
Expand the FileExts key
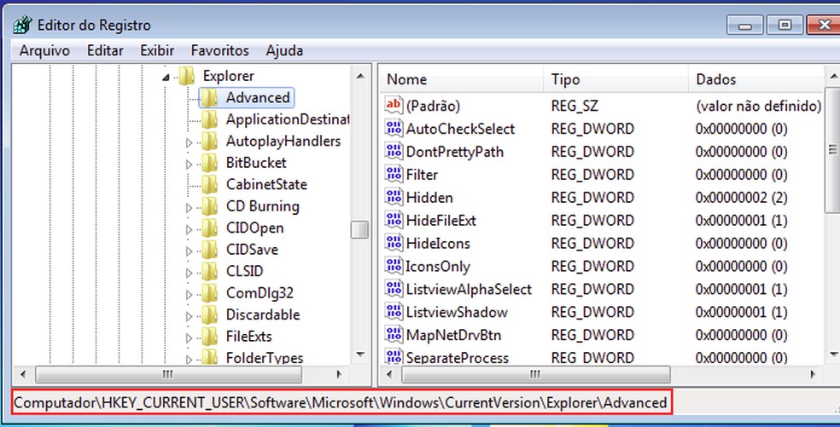tap(189, 338)
